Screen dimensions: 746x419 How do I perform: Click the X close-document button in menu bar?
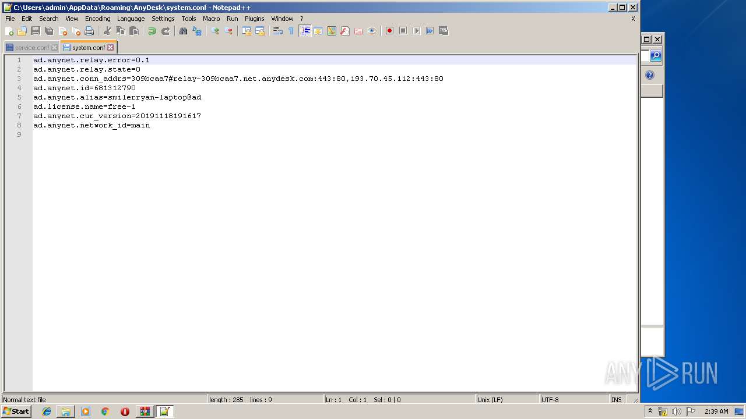click(x=633, y=19)
